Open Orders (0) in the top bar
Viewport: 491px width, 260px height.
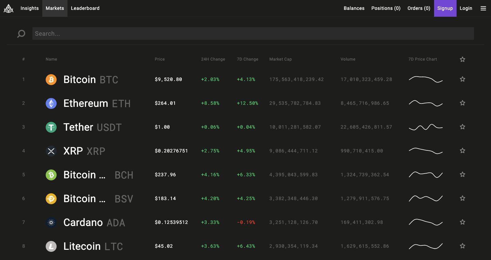coord(419,9)
